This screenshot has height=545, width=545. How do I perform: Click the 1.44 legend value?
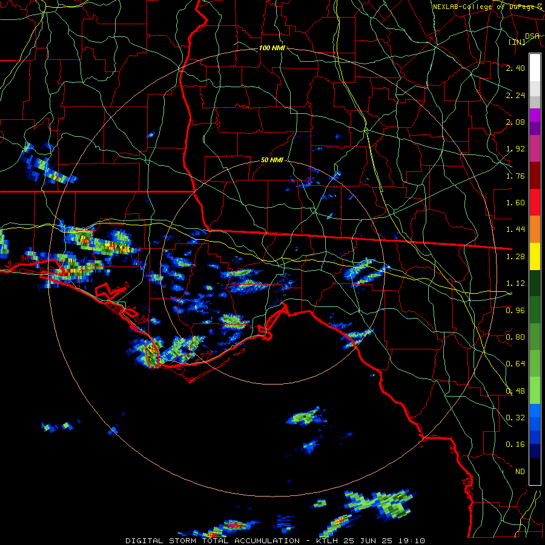coord(515,230)
